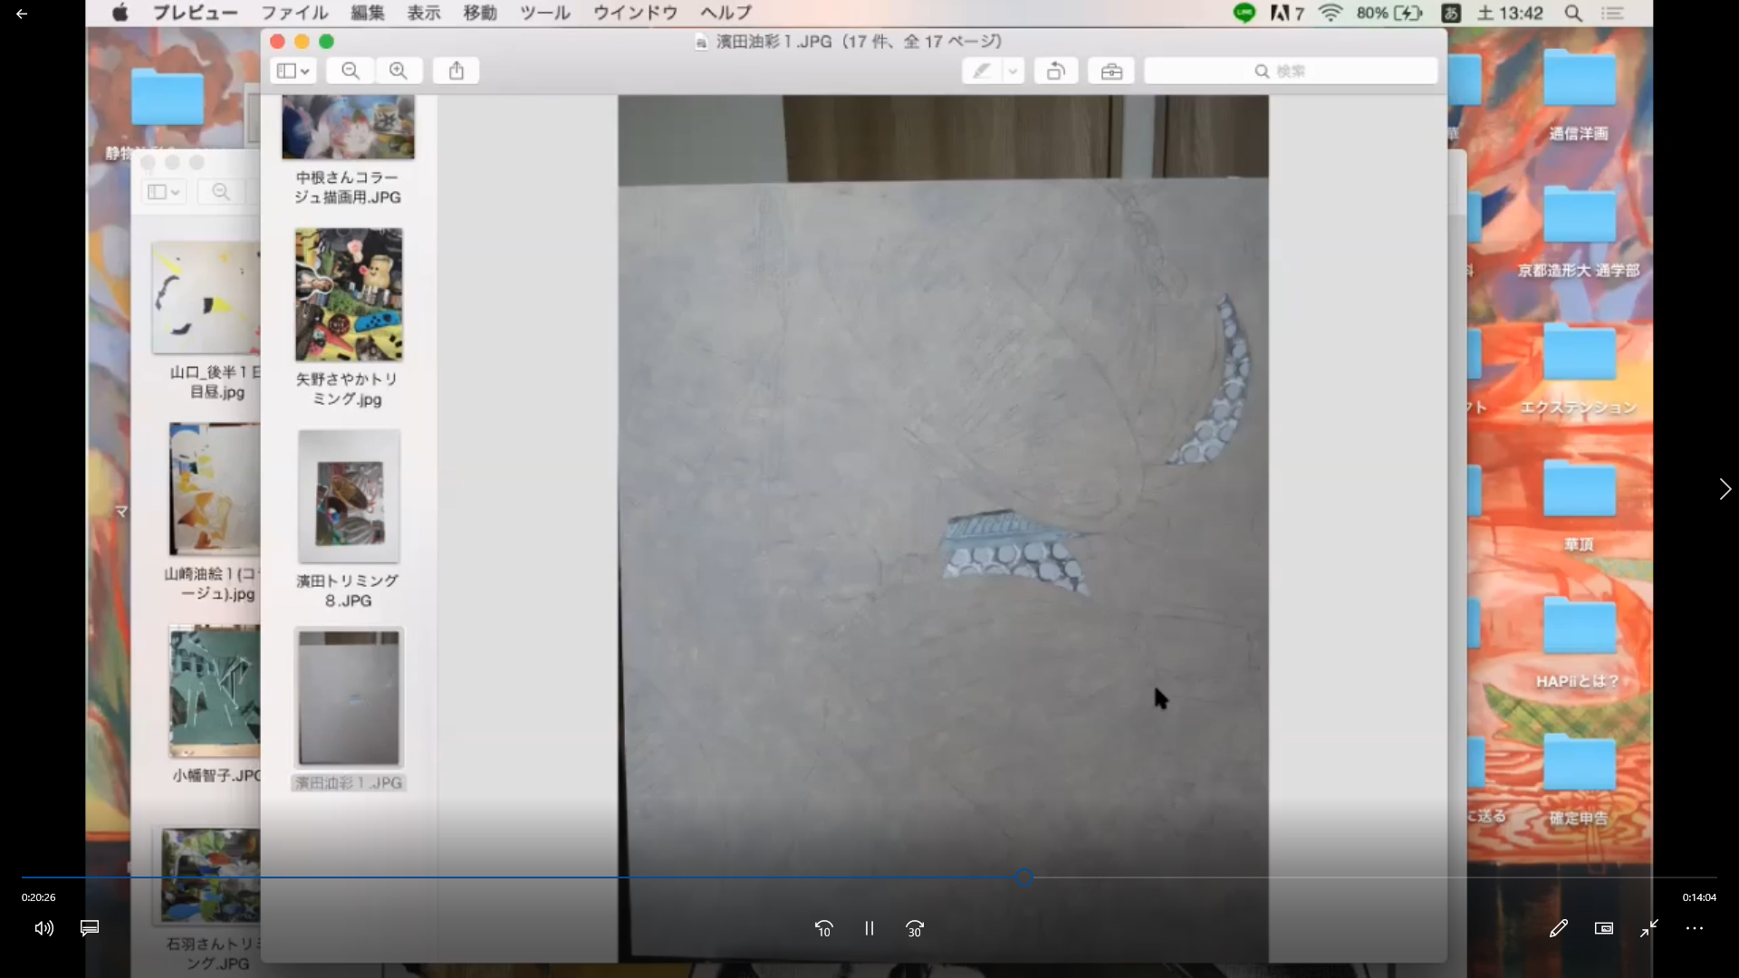The height and width of the screenshot is (978, 1739).
Task: Click the zoom in magnifier in Preview toolbar
Action: point(399,71)
